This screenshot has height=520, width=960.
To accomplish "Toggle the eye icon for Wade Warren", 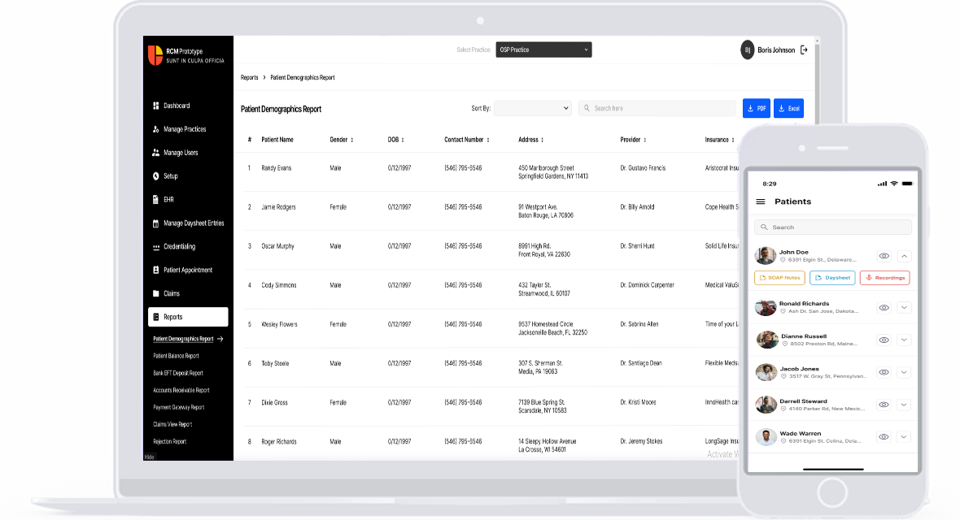I will pyautogui.click(x=884, y=436).
